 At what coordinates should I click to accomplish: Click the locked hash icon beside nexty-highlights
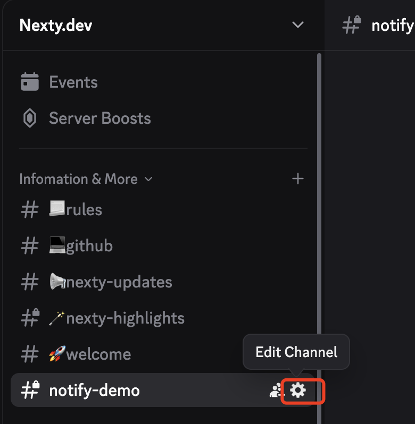click(x=30, y=318)
